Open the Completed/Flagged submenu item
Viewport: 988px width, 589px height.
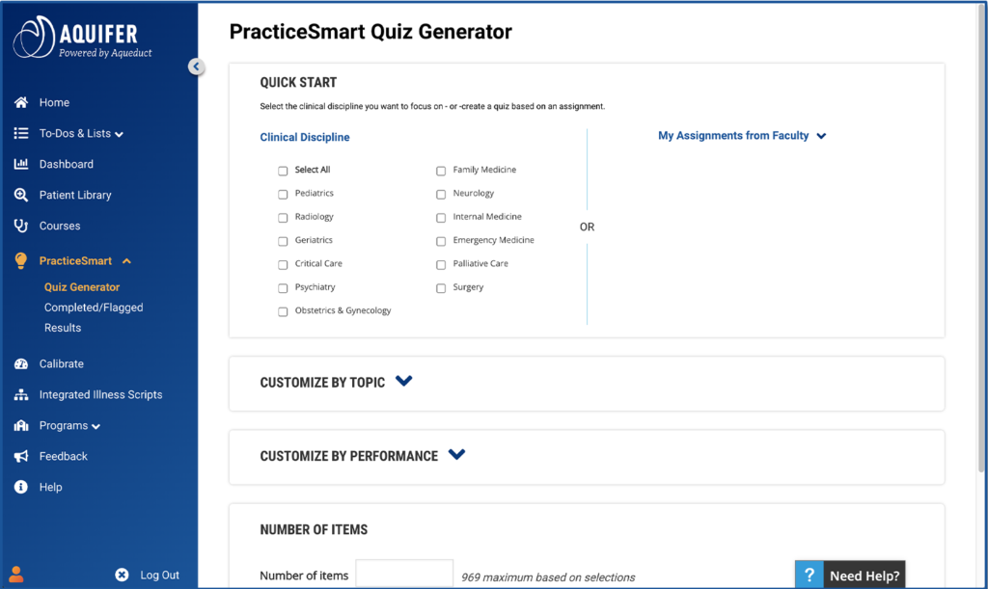tap(94, 308)
